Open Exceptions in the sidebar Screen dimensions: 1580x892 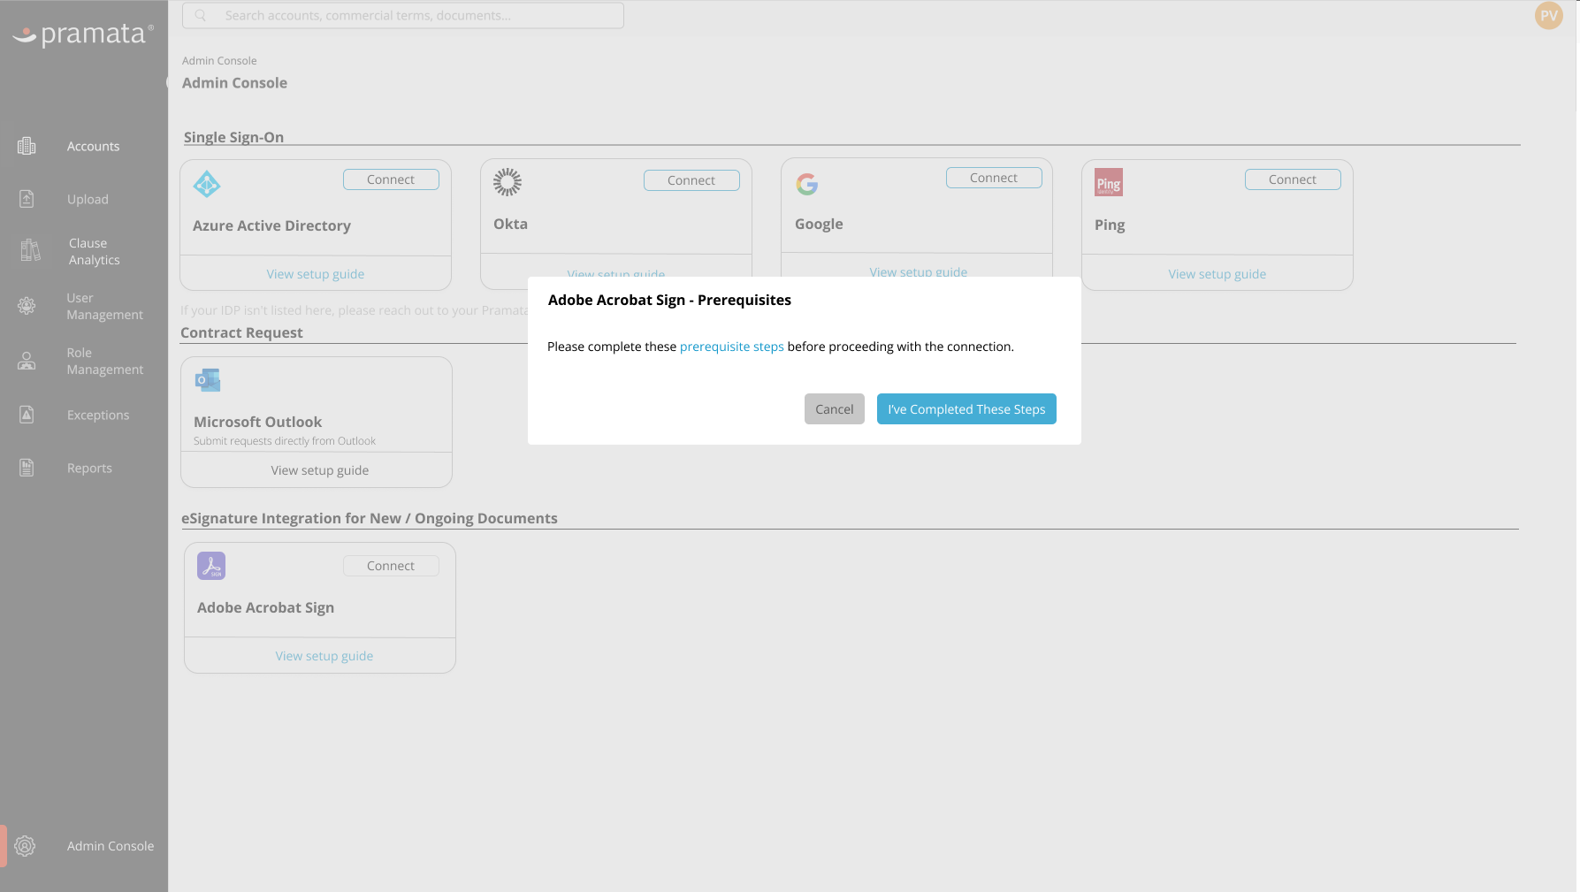pyautogui.click(x=98, y=415)
